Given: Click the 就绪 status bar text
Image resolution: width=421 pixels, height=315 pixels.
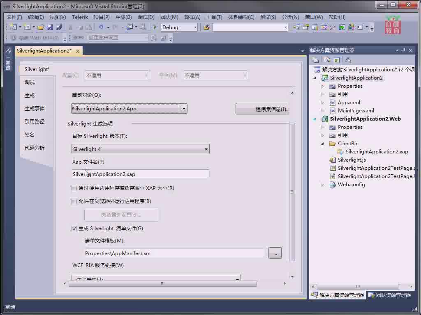Looking at the screenshot, I should coord(10,307).
